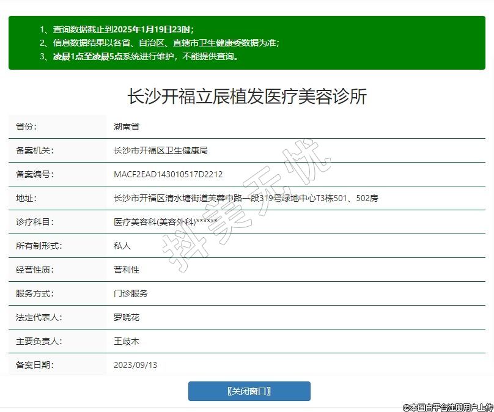The image size is (494, 412).
Task: Select the record number MACF2EAD143010517D2212
Action: pos(168,174)
